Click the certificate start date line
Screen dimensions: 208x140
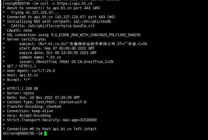57,48
